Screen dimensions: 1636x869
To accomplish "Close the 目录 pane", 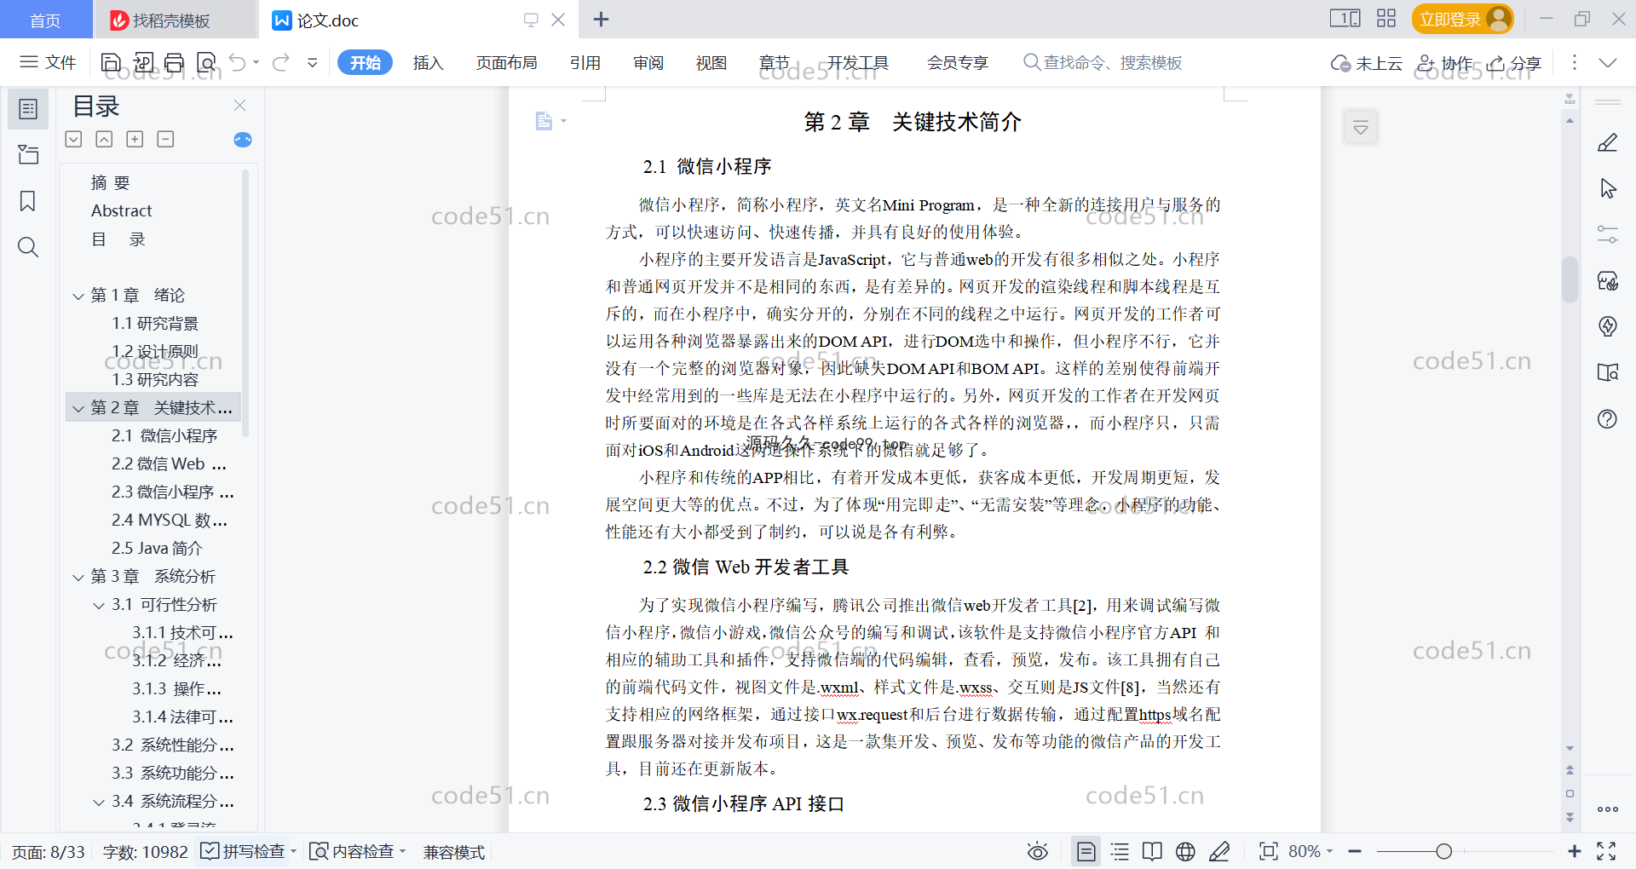I will tap(240, 106).
